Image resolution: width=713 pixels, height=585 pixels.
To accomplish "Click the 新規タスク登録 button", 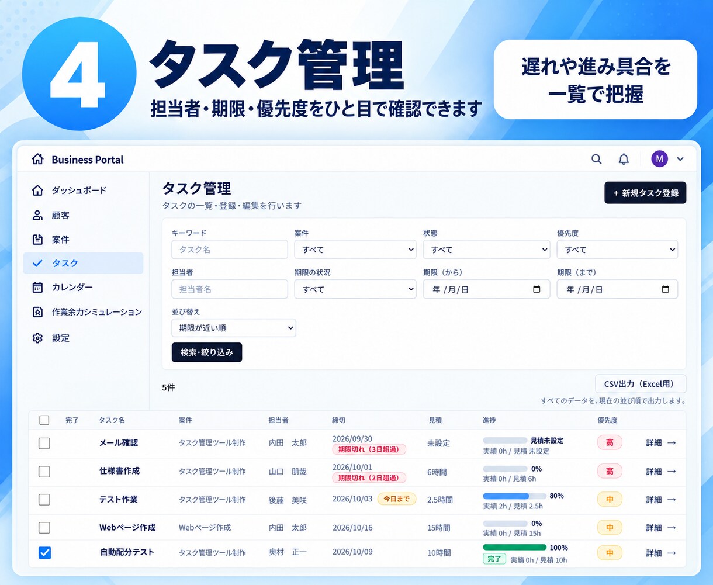I will point(645,193).
